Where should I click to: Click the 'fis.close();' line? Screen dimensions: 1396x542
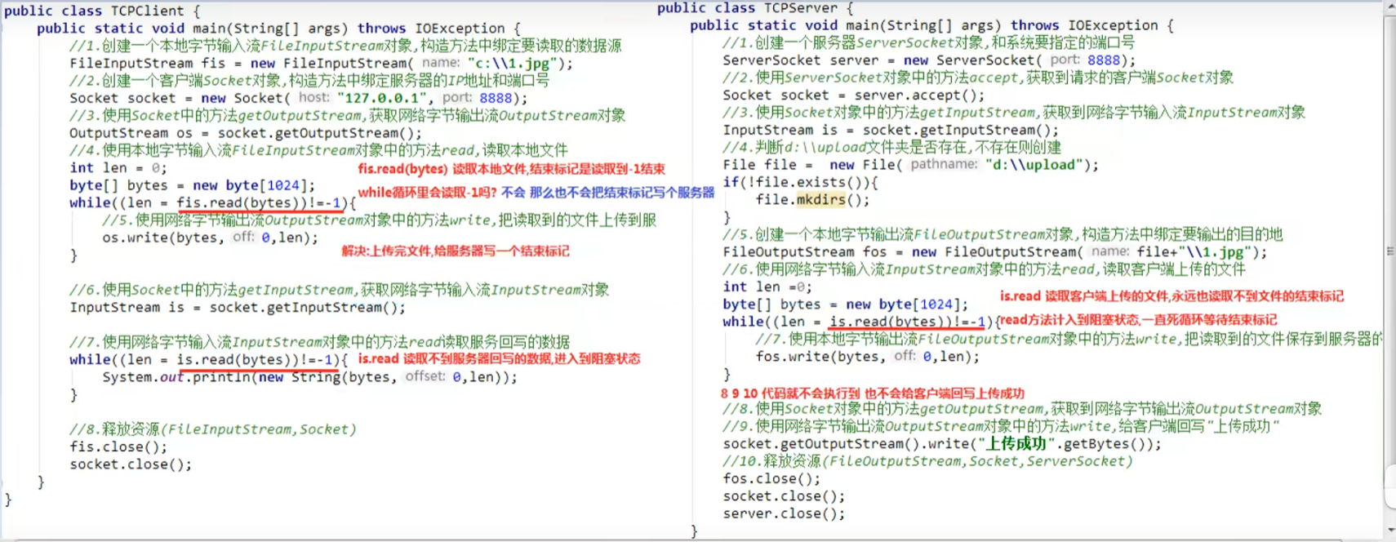pyautogui.click(x=118, y=447)
